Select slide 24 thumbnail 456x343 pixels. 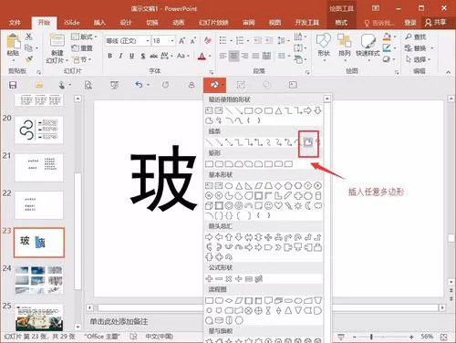click(39, 280)
